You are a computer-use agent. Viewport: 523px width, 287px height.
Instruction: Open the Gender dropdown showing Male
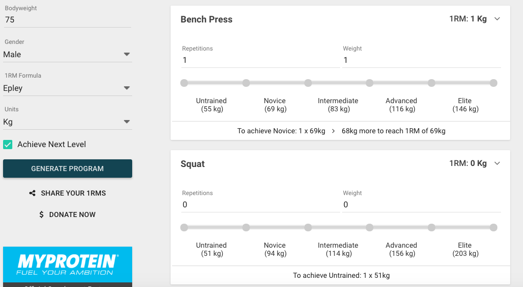[x=68, y=55]
